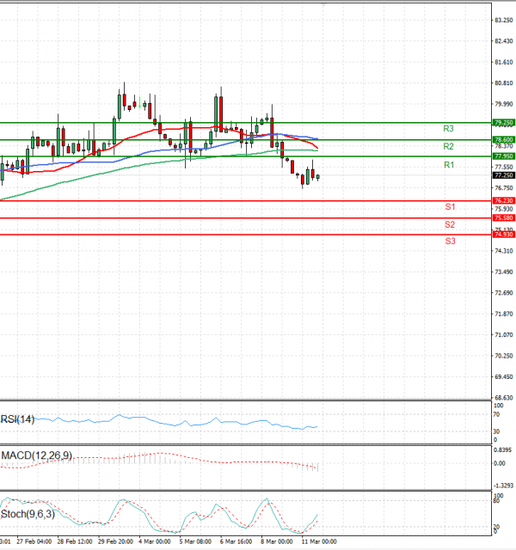
Task: Select the S3 support level label
Action: [x=450, y=241]
